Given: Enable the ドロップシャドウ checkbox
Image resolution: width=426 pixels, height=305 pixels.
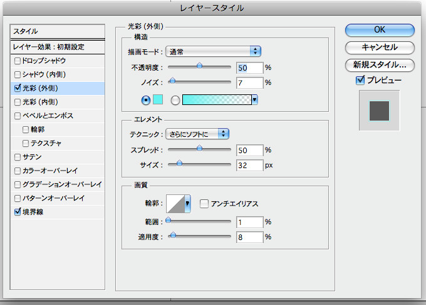Looking at the screenshot, I should 18,61.
